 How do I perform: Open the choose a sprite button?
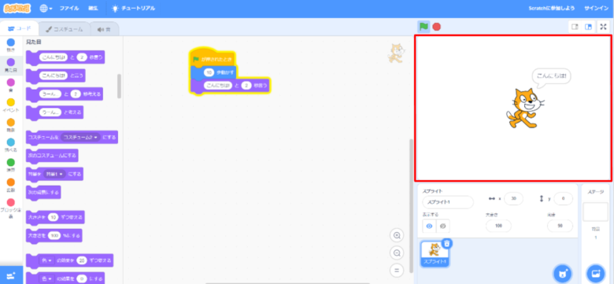pyautogui.click(x=563, y=273)
